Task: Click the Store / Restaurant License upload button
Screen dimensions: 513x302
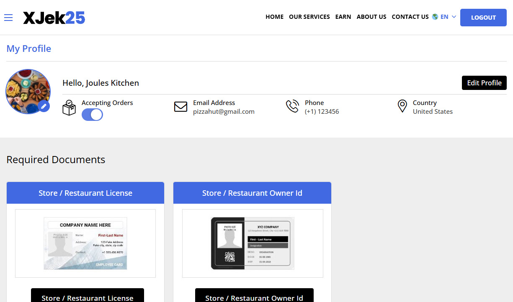Action: coord(87,297)
